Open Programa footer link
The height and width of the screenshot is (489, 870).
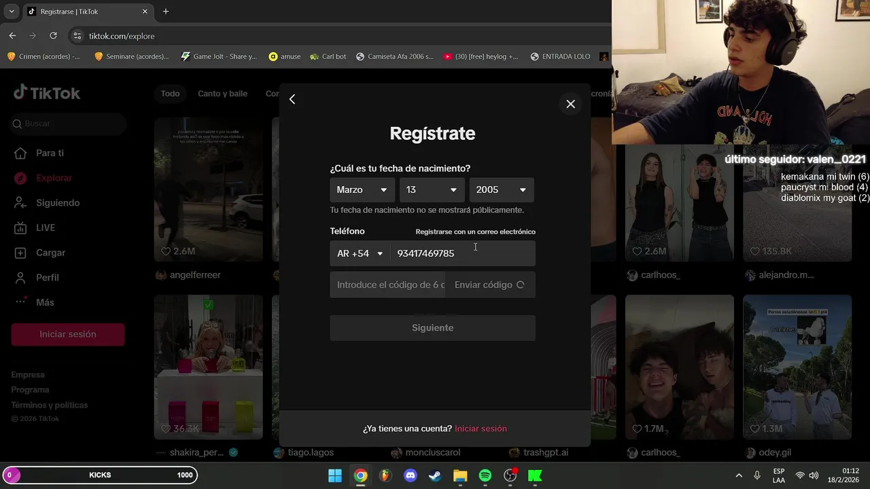(x=30, y=390)
